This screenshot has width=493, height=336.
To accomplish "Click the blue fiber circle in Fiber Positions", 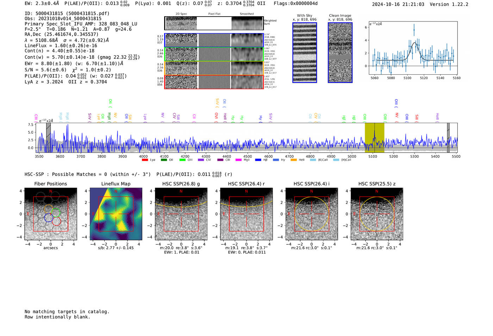I will (x=49, y=218).
